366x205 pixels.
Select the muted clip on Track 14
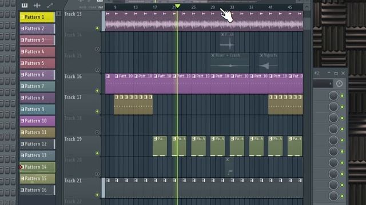227,42
